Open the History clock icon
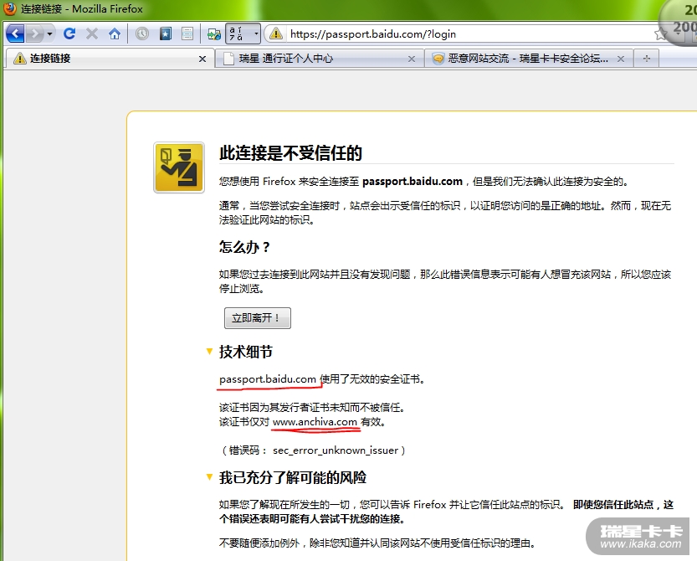Image resolution: width=697 pixels, height=561 pixels. [x=142, y=33]
